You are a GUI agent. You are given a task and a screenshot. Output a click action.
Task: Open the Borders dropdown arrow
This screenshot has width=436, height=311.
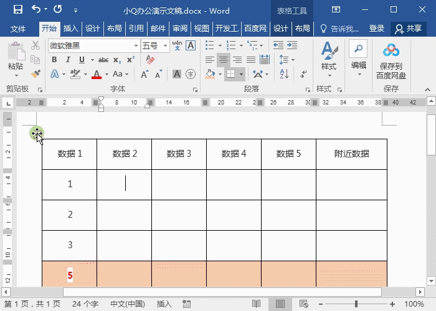(x=241, y=75)
